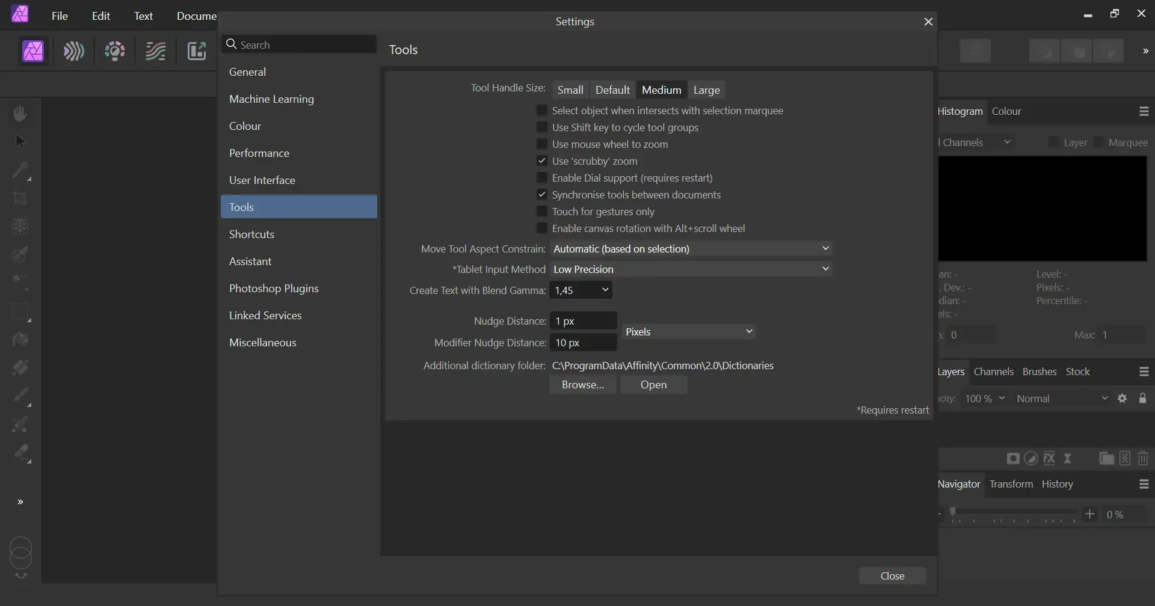1155x606 pixels.
Task: Switch to the Export Persona icon
Action: click(197, 51)
